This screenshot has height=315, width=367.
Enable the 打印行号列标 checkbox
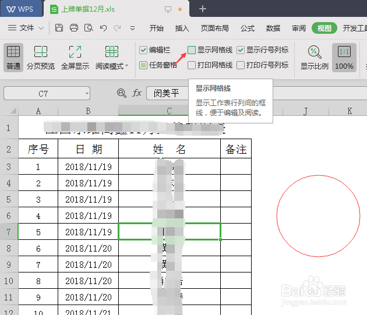(x=241, y=65)
